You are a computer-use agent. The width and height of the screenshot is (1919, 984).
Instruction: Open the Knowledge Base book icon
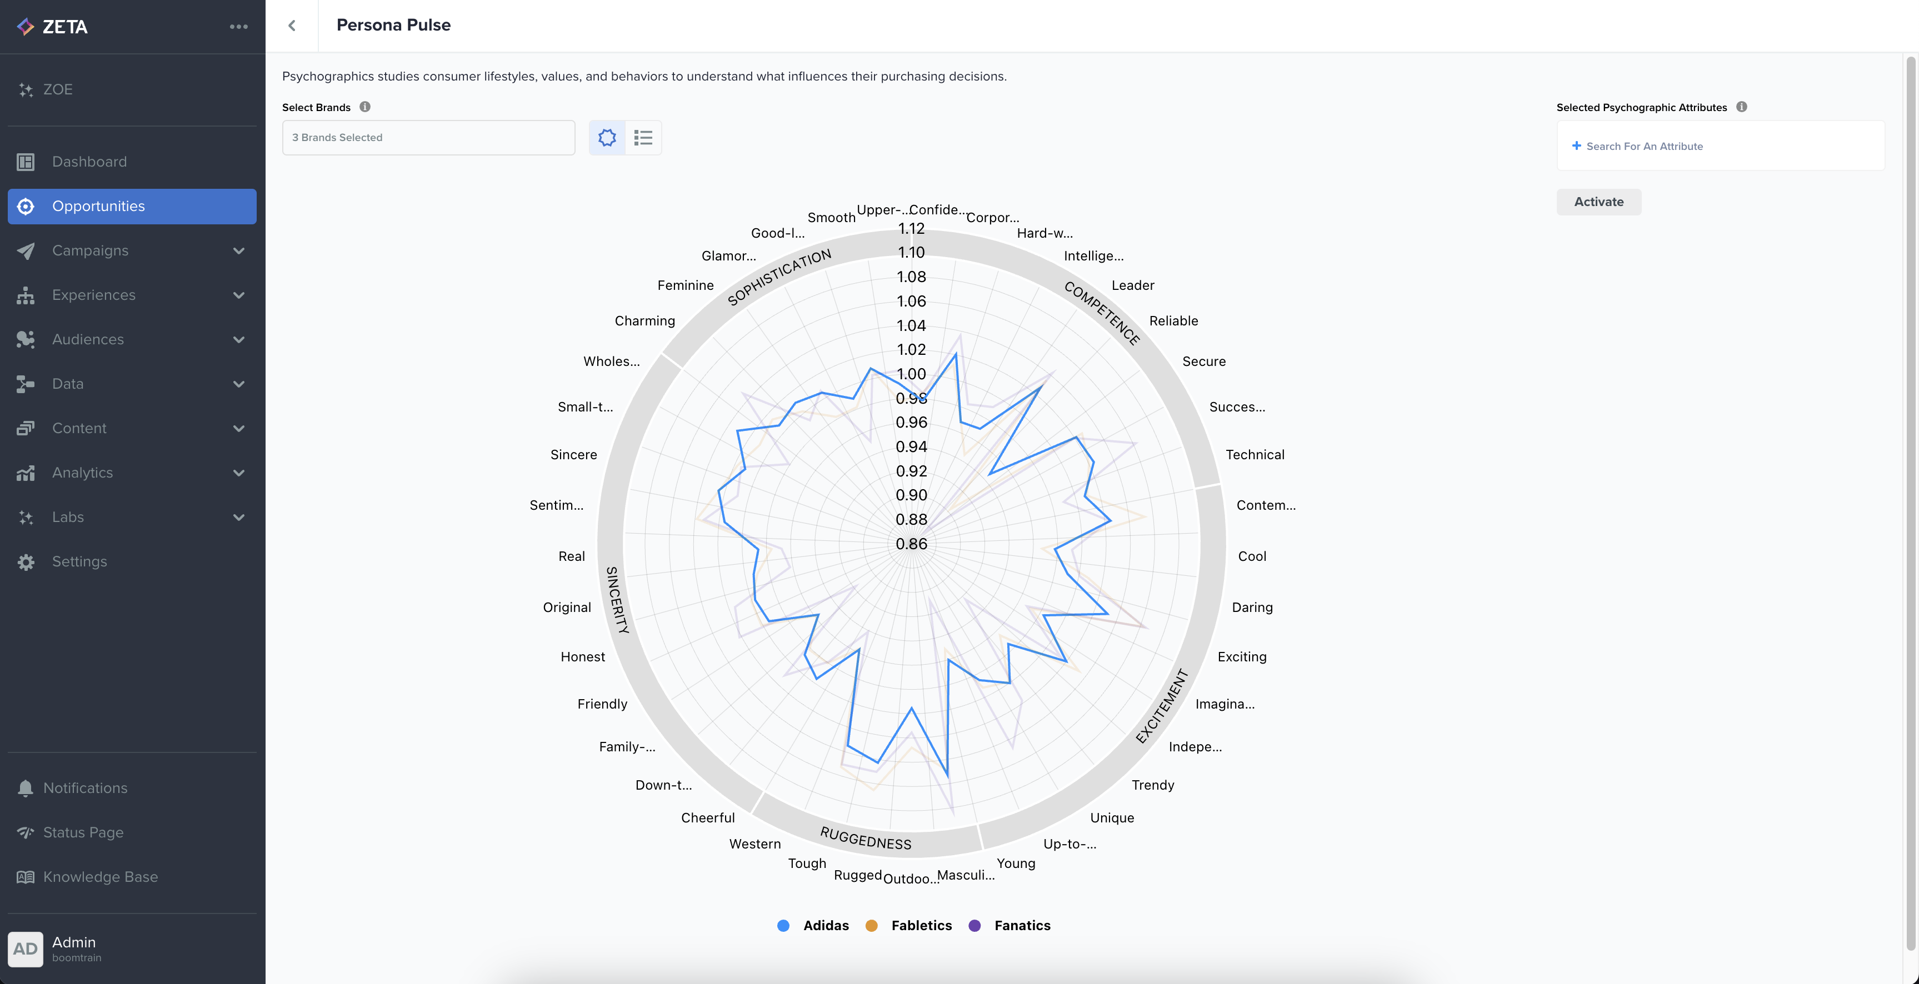(x=26, y=877)
